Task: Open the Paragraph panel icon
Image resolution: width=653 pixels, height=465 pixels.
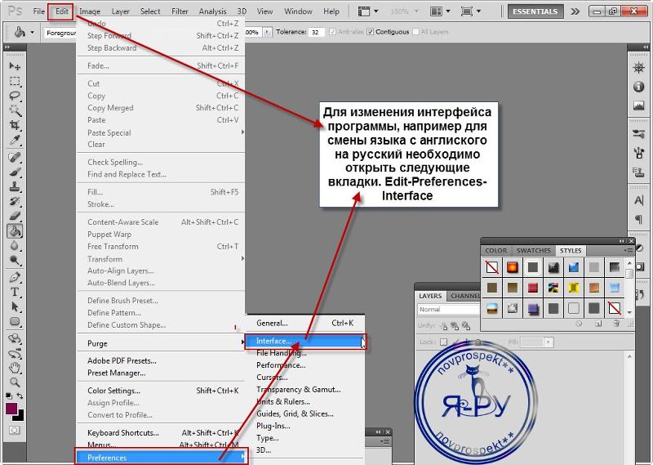Action: [x=638, y=219]
